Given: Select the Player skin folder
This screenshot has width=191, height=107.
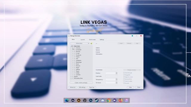Looking at the screenshot, I should [78, 67].
